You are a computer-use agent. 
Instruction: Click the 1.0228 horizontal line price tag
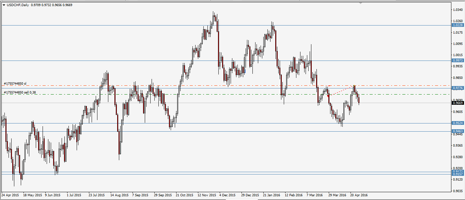[458, 25]
